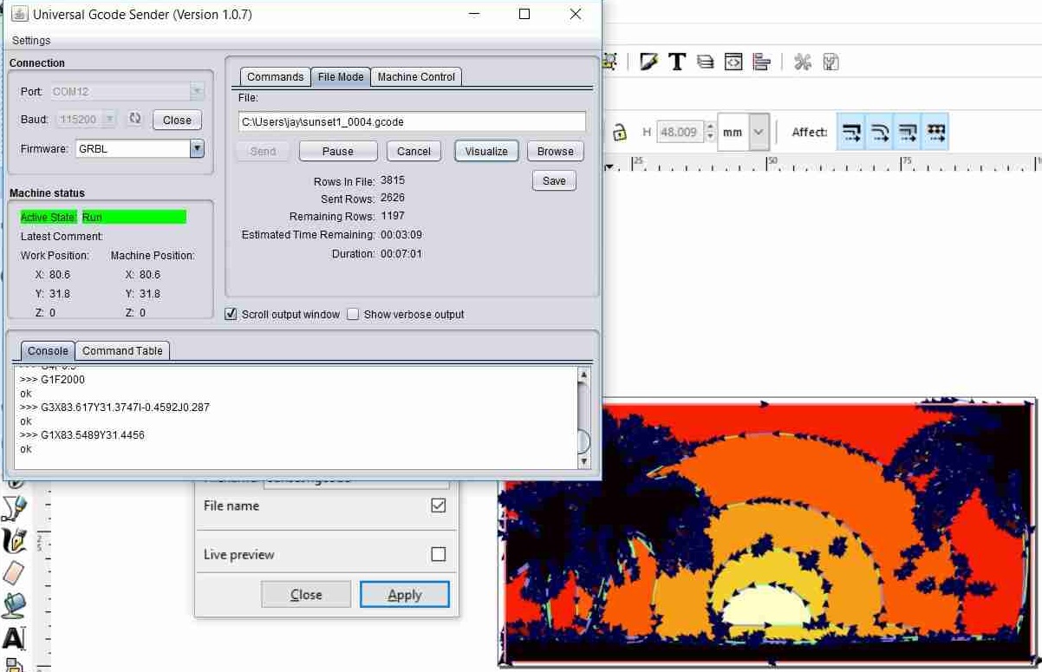Click the refresh serial ports icon
Viewport: 1042px width, 672px height.
[134, 119]
